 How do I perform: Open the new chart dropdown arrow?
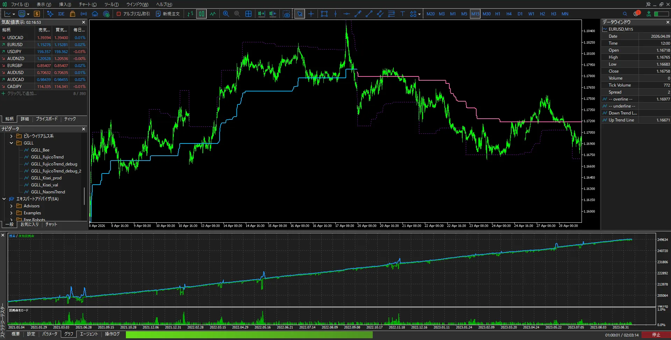14,14
